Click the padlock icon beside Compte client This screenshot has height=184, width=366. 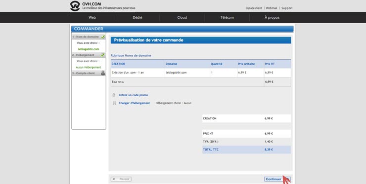[103, 73]
